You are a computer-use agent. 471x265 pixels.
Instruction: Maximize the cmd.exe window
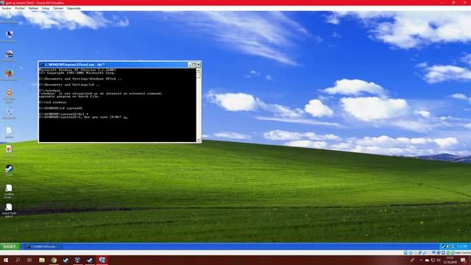tap(194, 65)
